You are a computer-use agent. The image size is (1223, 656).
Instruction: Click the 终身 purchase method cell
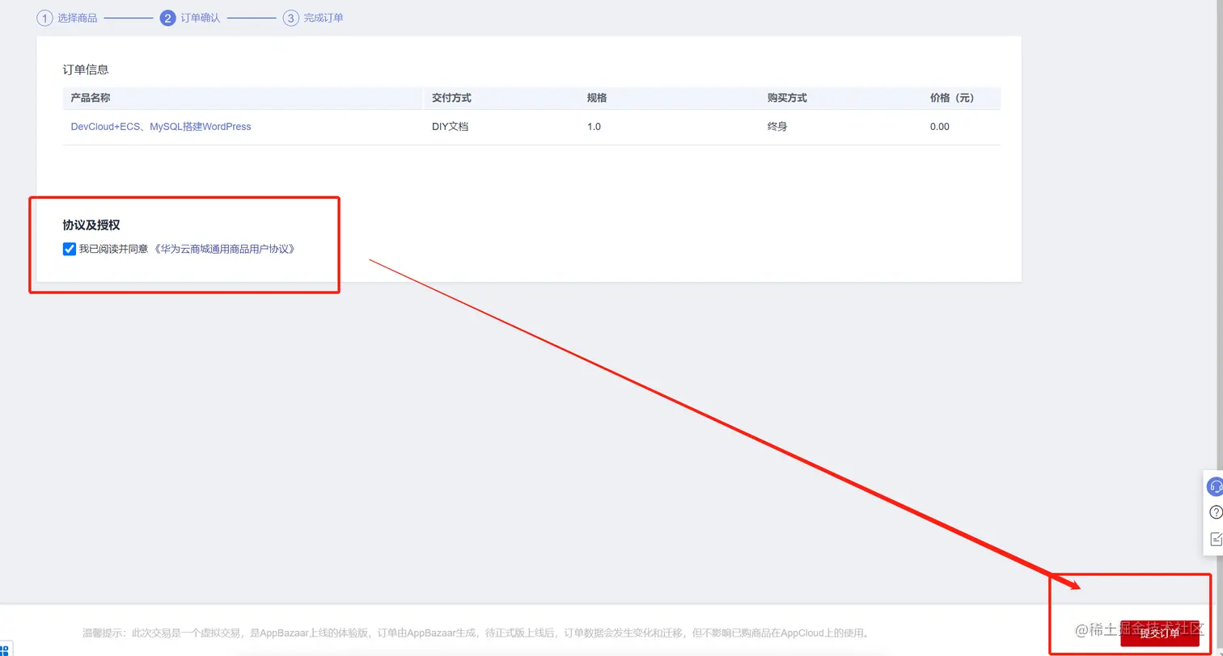(x=777, y=127)
